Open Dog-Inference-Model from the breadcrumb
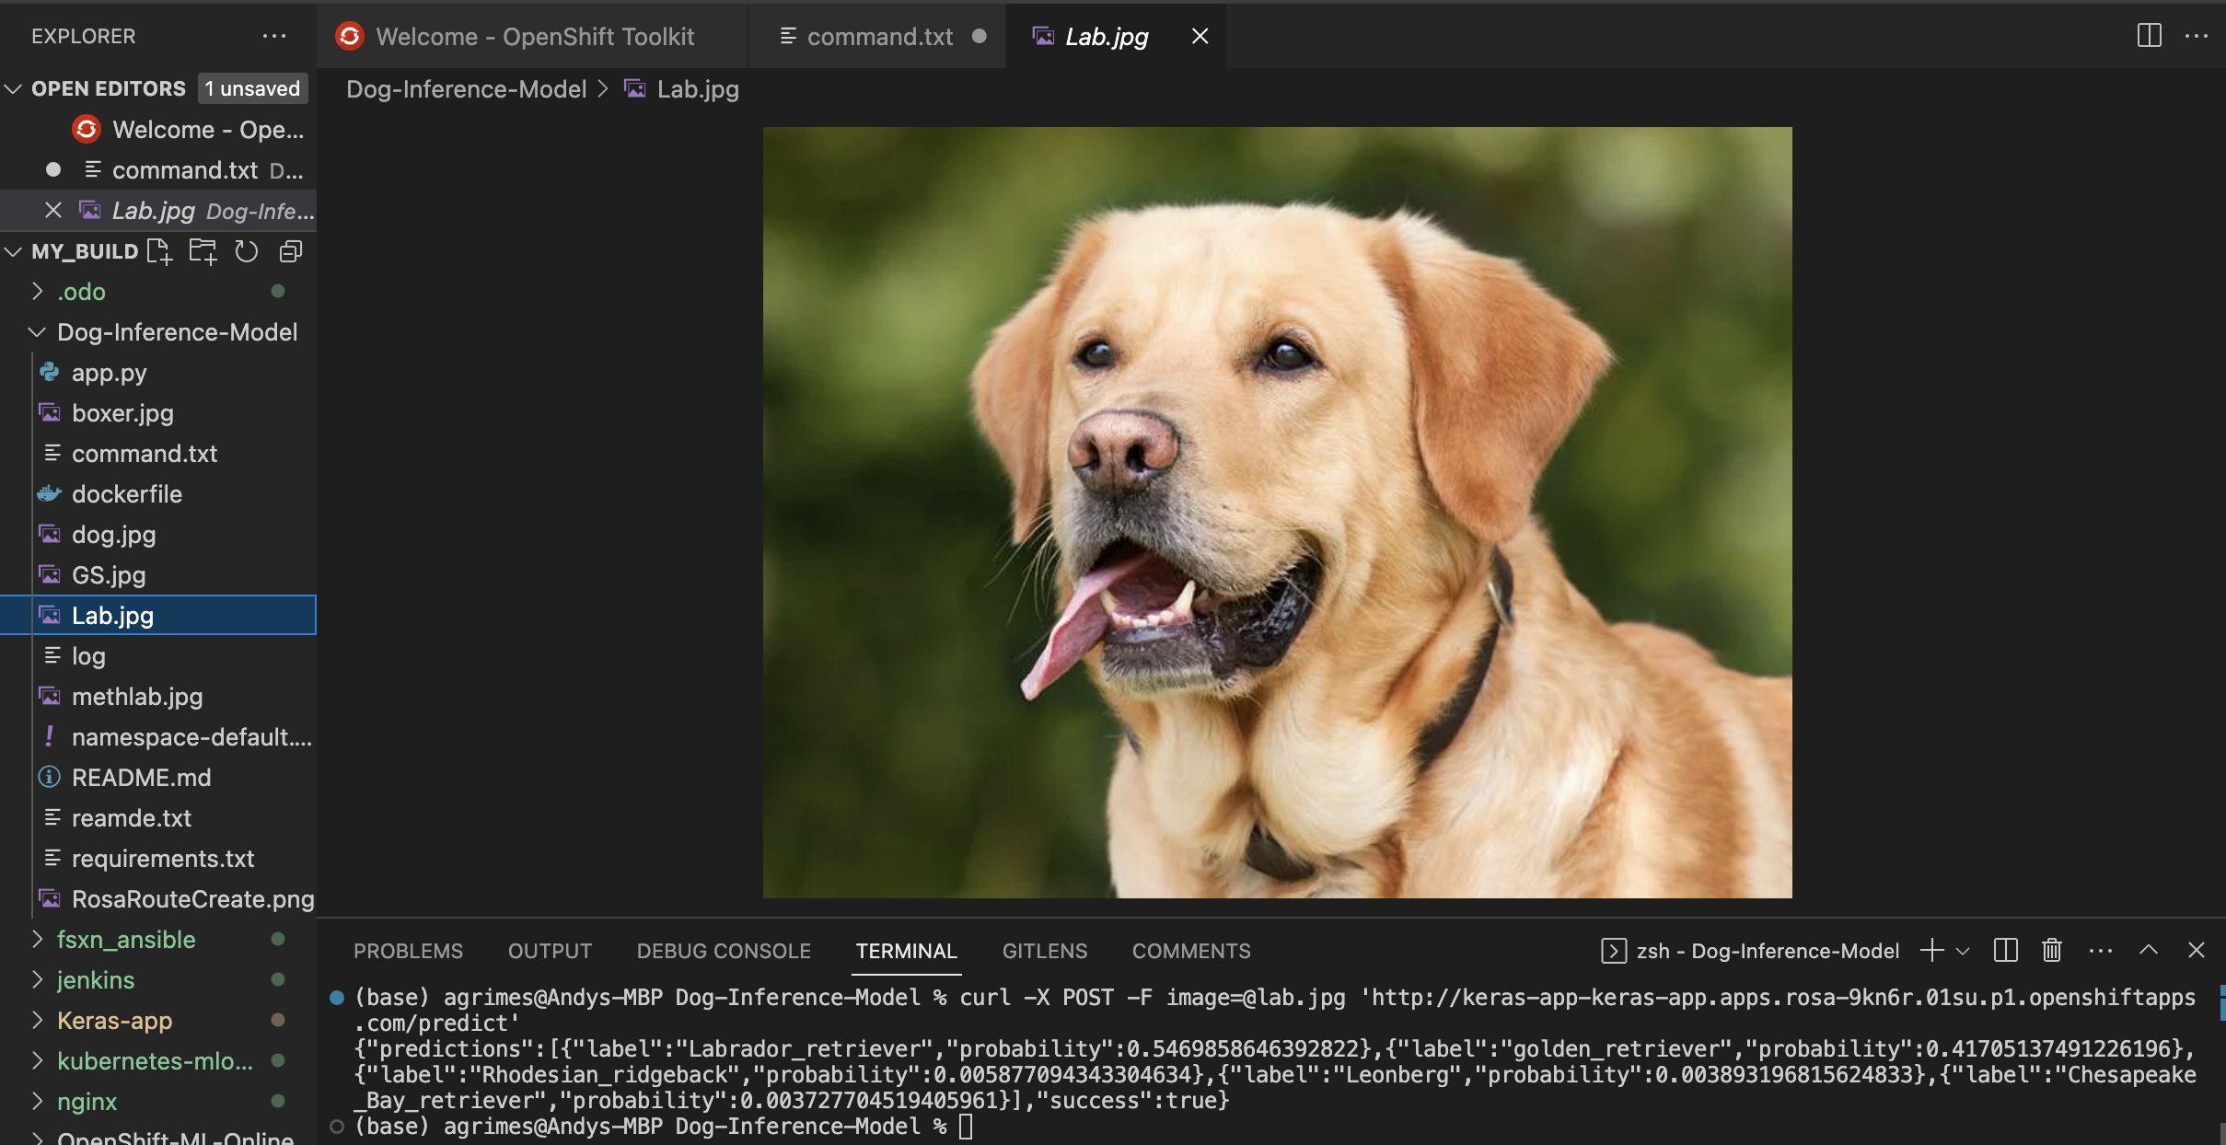This screenshot has height=1145, width=2226. pos(466,88)
